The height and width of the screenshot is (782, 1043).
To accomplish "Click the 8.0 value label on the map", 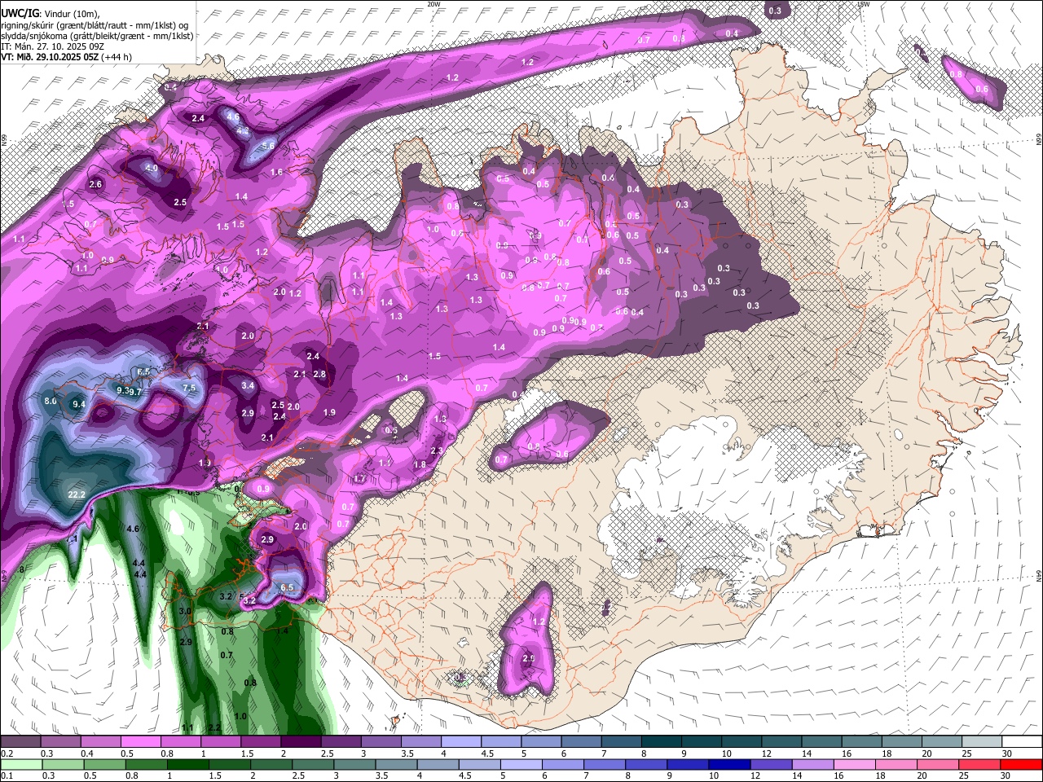I will (51, 401).
